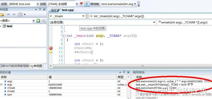Select the nTest1 variable name in locals

coord(11,91)
